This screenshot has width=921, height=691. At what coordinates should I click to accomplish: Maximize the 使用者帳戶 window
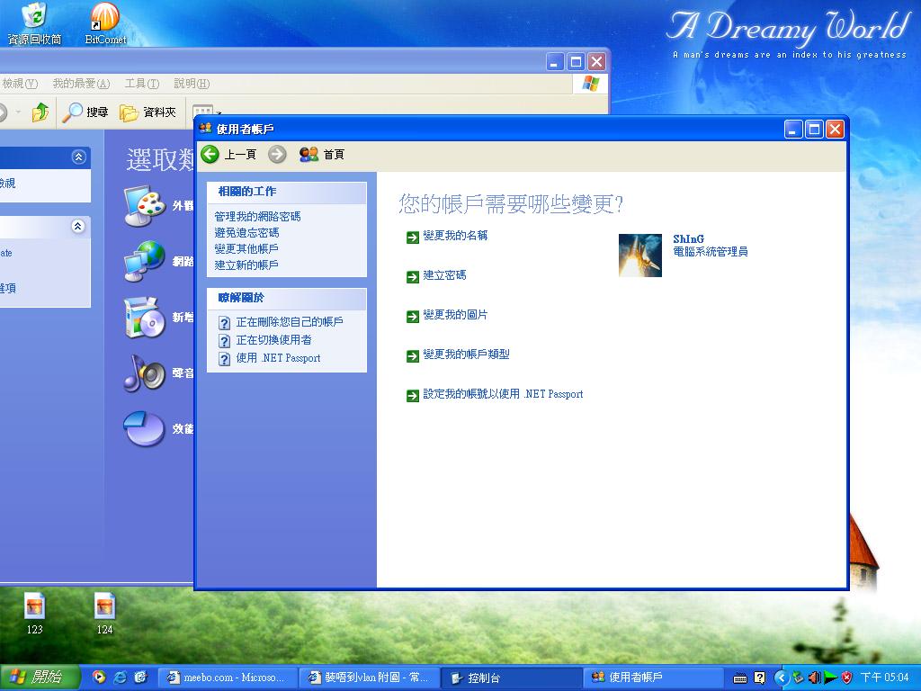814,130
